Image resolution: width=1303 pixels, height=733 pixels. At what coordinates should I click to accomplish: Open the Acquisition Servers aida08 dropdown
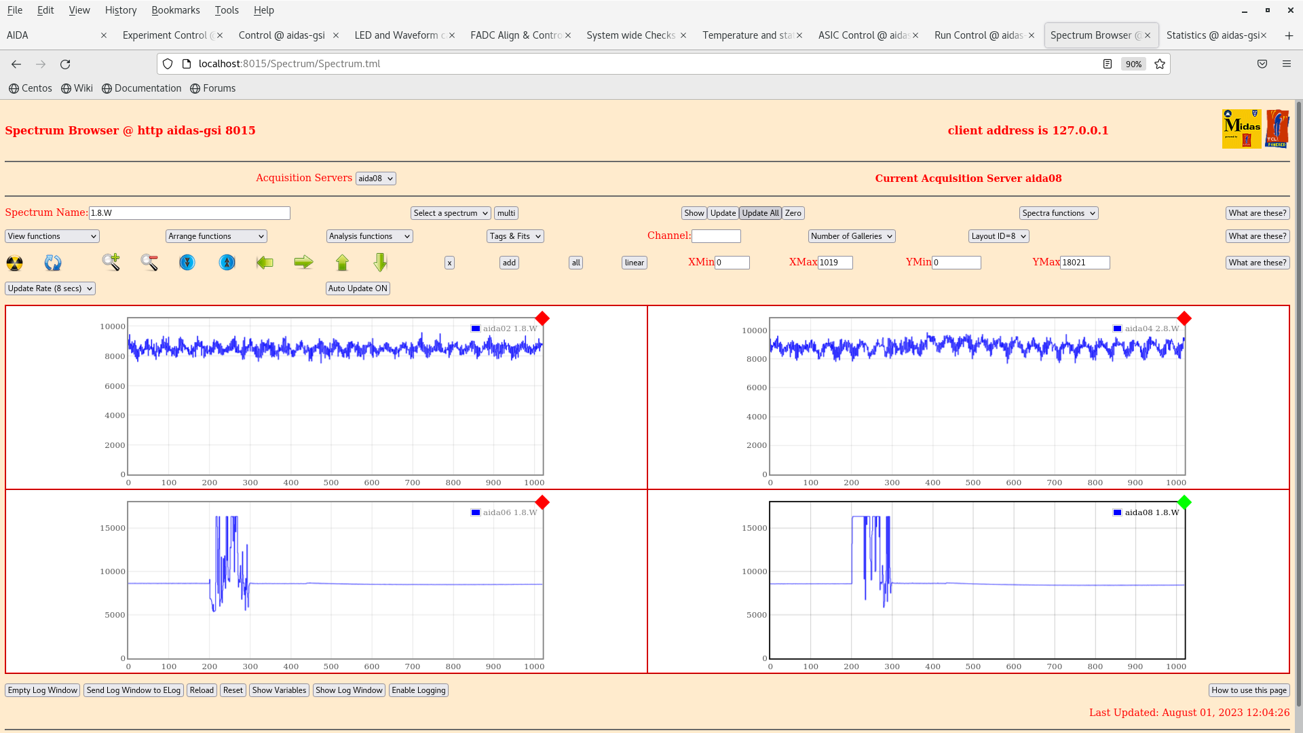tap(375, 178)
